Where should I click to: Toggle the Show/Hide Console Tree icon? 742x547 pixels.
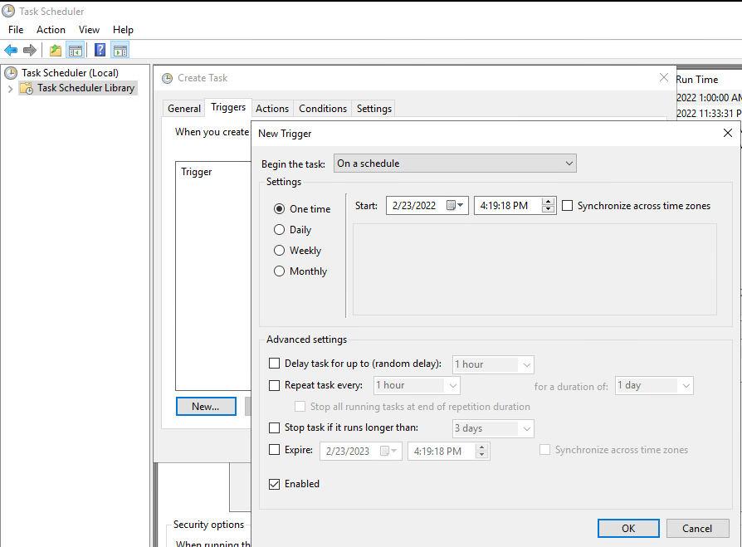pos(76,50)
